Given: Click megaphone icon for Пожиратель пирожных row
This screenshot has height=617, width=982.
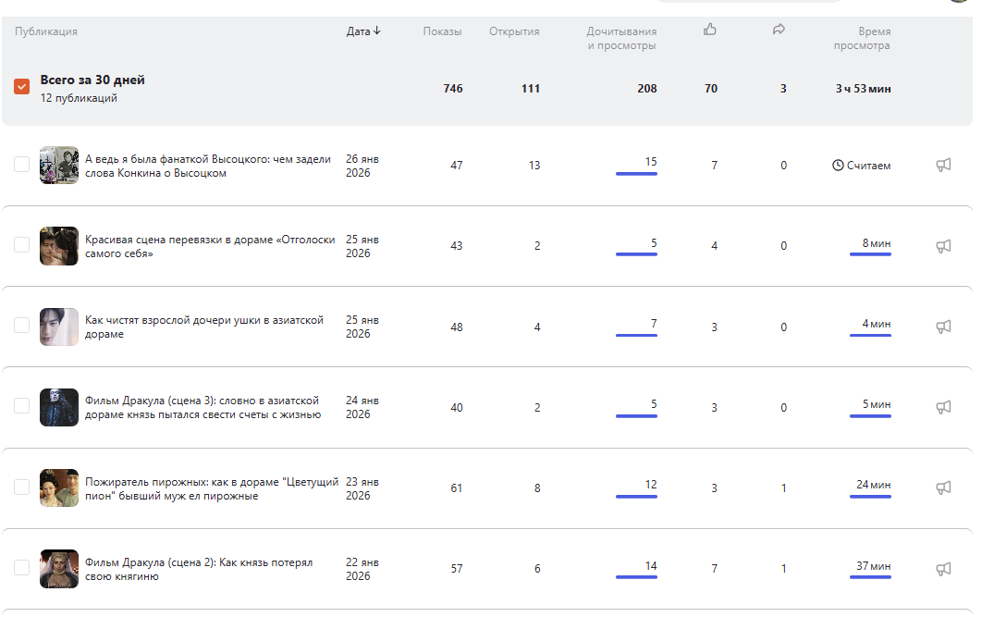Looking at the screenshot, I should [x=943, y=487].
